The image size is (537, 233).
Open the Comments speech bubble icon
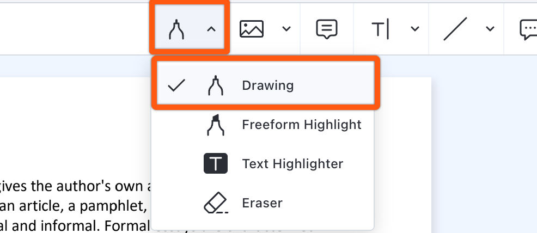[528, 30]
